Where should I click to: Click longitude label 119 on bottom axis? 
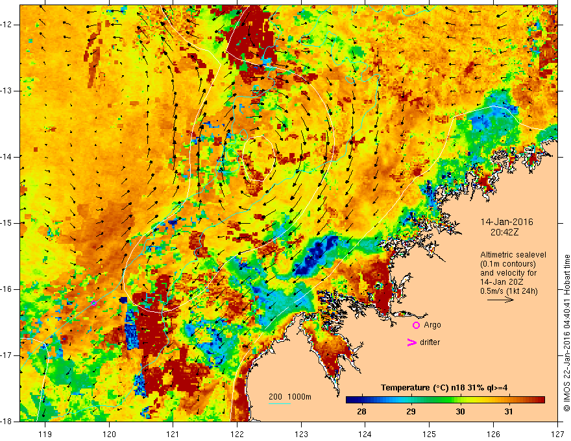45,434
